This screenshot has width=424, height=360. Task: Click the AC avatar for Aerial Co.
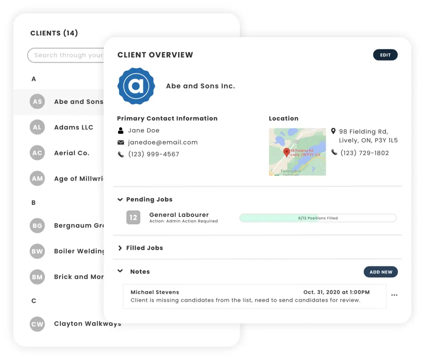[37, 153]
